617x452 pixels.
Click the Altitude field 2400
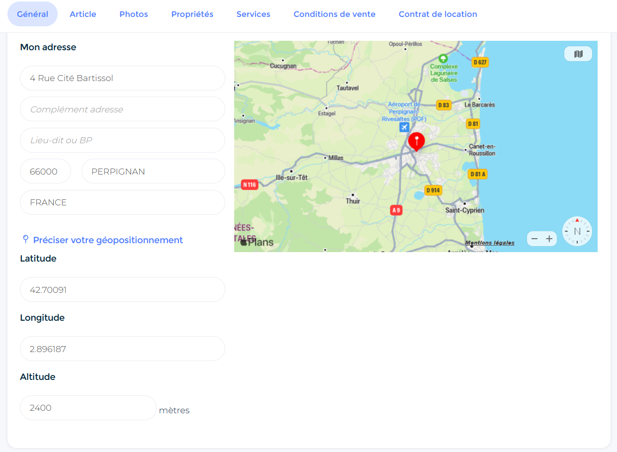tap(88, 408)
